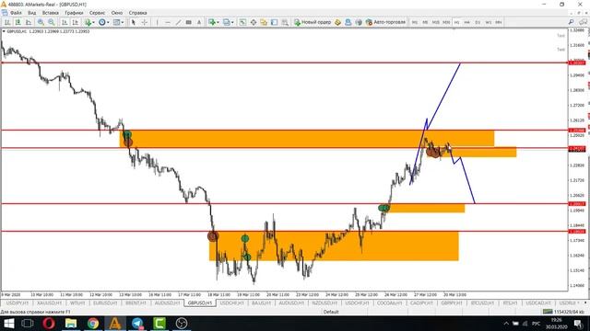Screen dimensions: 590x331
Task: Open the Вставка menu
Action: [x=50, y=13]
